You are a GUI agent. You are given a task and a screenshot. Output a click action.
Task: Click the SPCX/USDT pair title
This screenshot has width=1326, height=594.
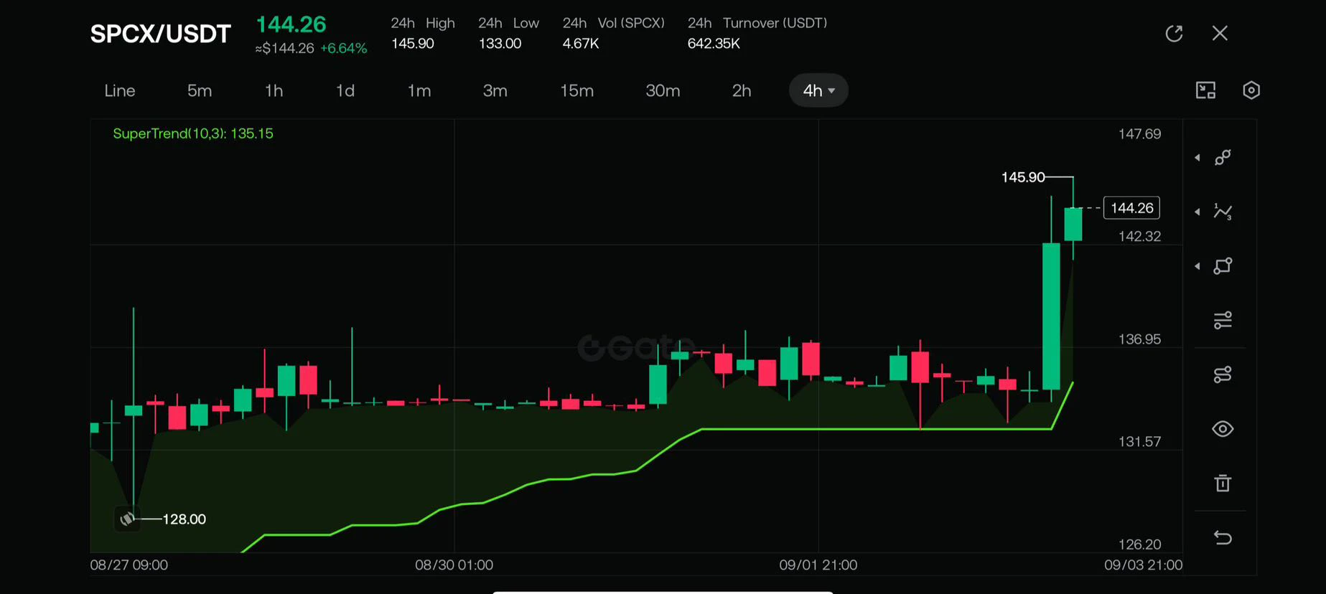click(161, 34)
